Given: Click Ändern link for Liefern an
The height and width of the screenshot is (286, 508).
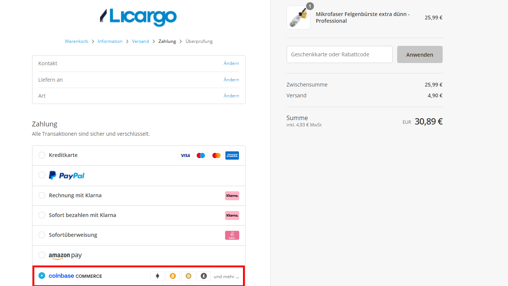Looking at the screenshot, I should pos(231,80).
